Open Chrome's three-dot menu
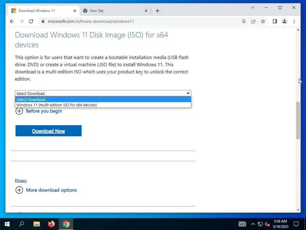306x230 pixels. pyautogui.click(x=294, y=21)
